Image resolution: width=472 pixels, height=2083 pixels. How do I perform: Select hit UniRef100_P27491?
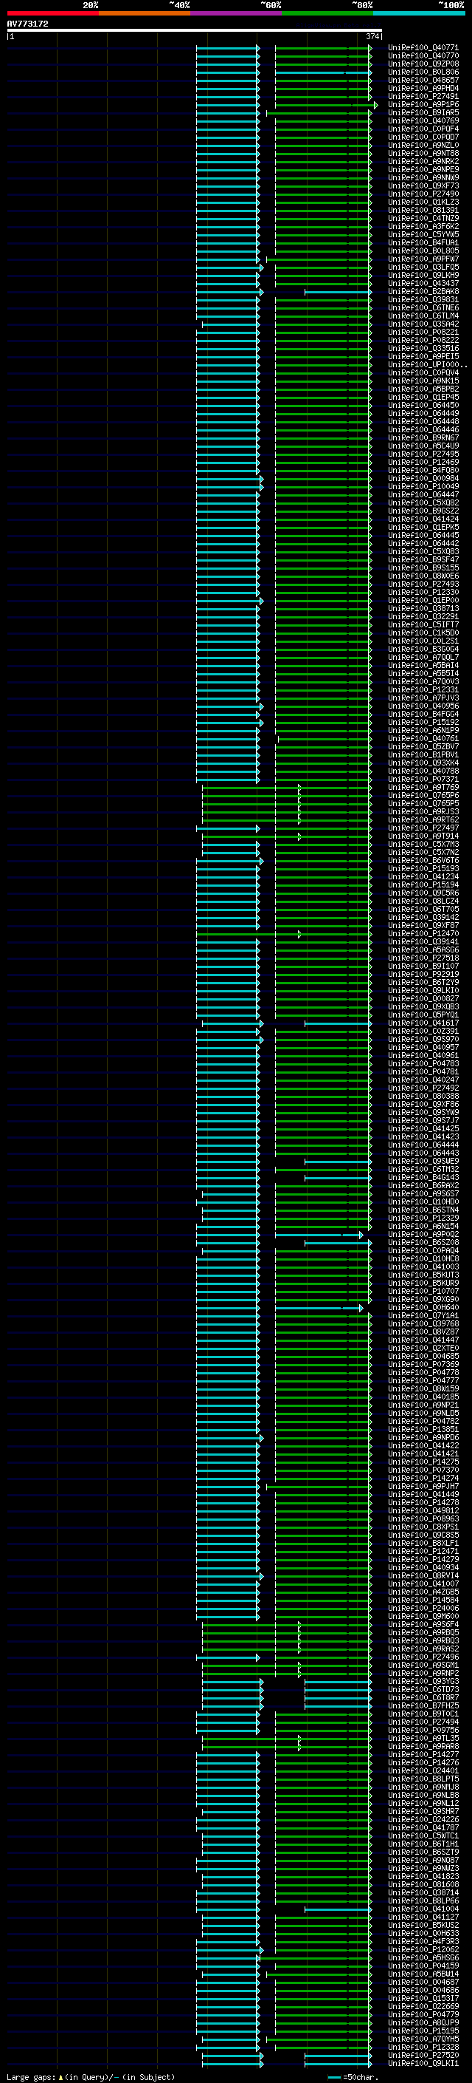coord(423,96)
